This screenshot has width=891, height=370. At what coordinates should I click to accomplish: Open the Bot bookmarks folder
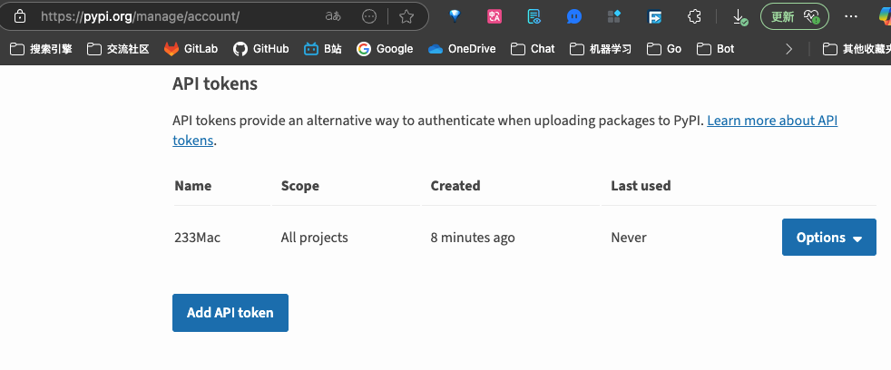715,49
